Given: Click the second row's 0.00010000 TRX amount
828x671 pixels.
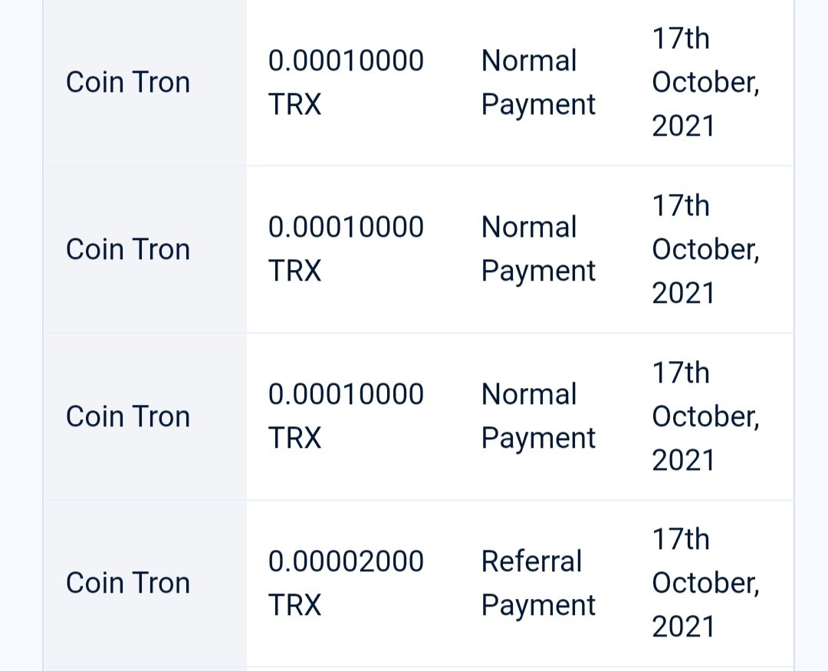Looking at the screenshot, I should 346,249.
